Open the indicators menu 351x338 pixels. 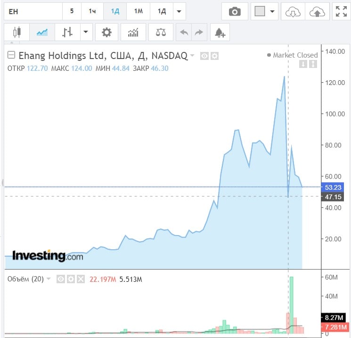(133, 32)
